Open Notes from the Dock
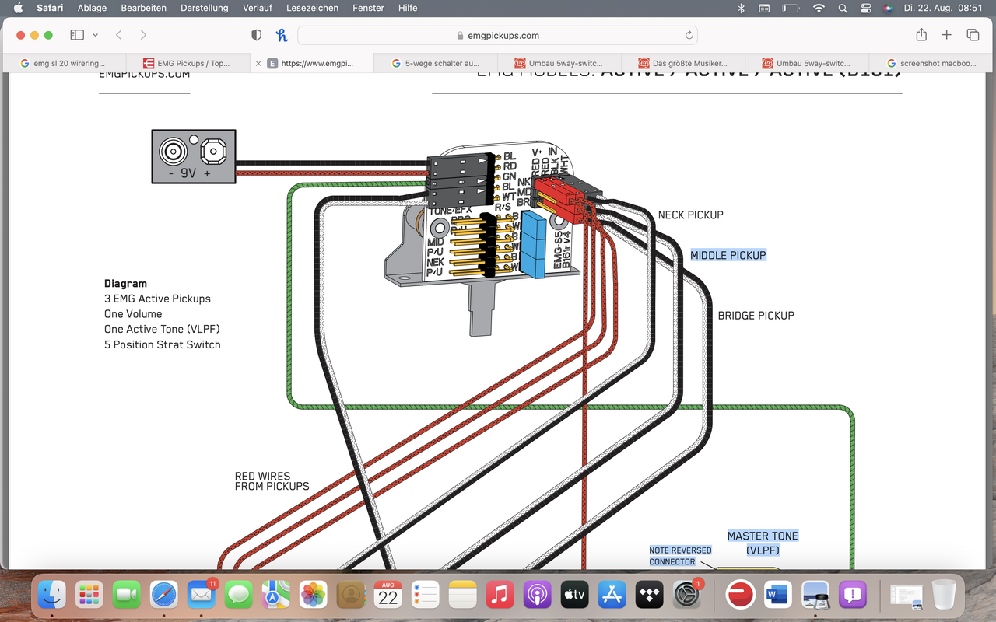The image size is (996, 622). pyautogui.click(x=462, y=595)
